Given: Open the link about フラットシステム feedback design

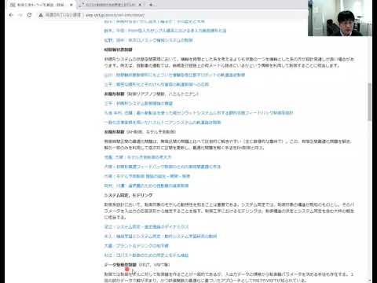Looking at the screenshot, I should 199,113.
